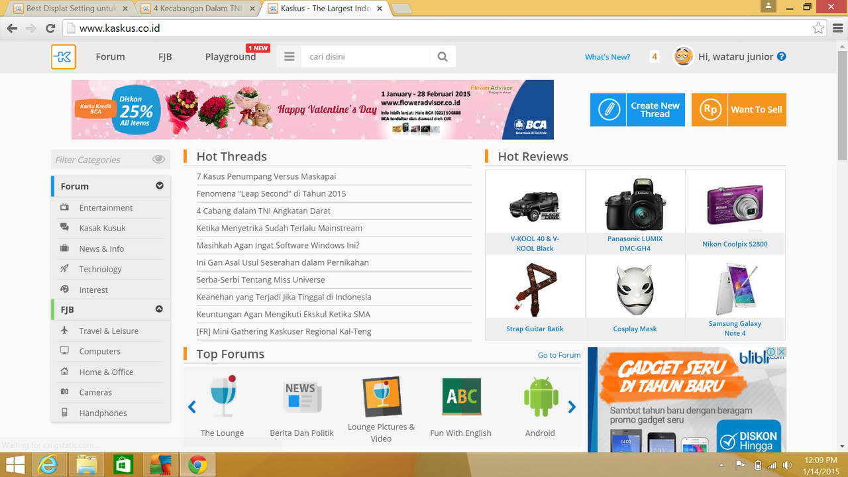Toggle the Filter Categories eye icon
The image size is (848, 477).
coord(158,159)
